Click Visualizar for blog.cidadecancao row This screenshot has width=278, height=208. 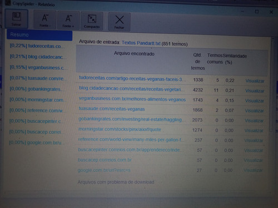(x=255, y=91)
